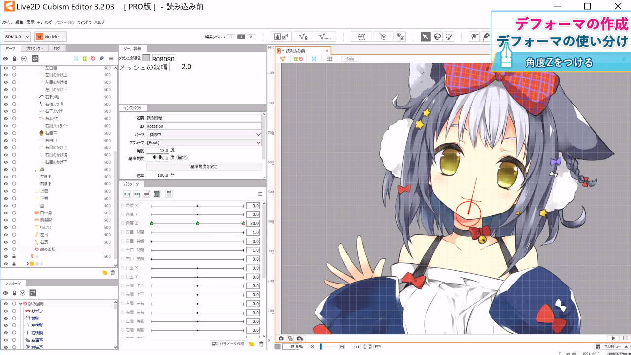Image resolution: width=631 pixels, height=355 pixels.
Task: Open the Deformer panel expand dropdown icon
Action: click(x=22, y=293)
